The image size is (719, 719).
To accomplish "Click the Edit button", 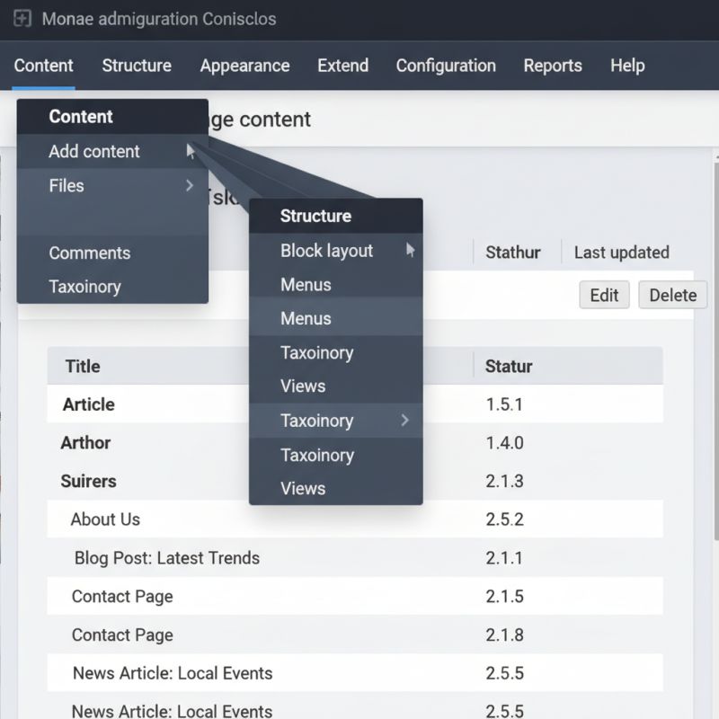I will click(604, 295).
